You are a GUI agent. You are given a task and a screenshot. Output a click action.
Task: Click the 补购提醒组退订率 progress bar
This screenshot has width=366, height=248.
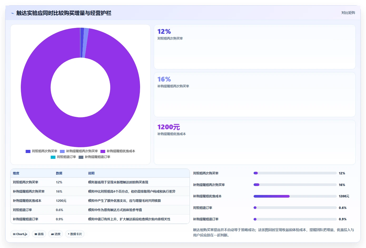tap(295, 219)
